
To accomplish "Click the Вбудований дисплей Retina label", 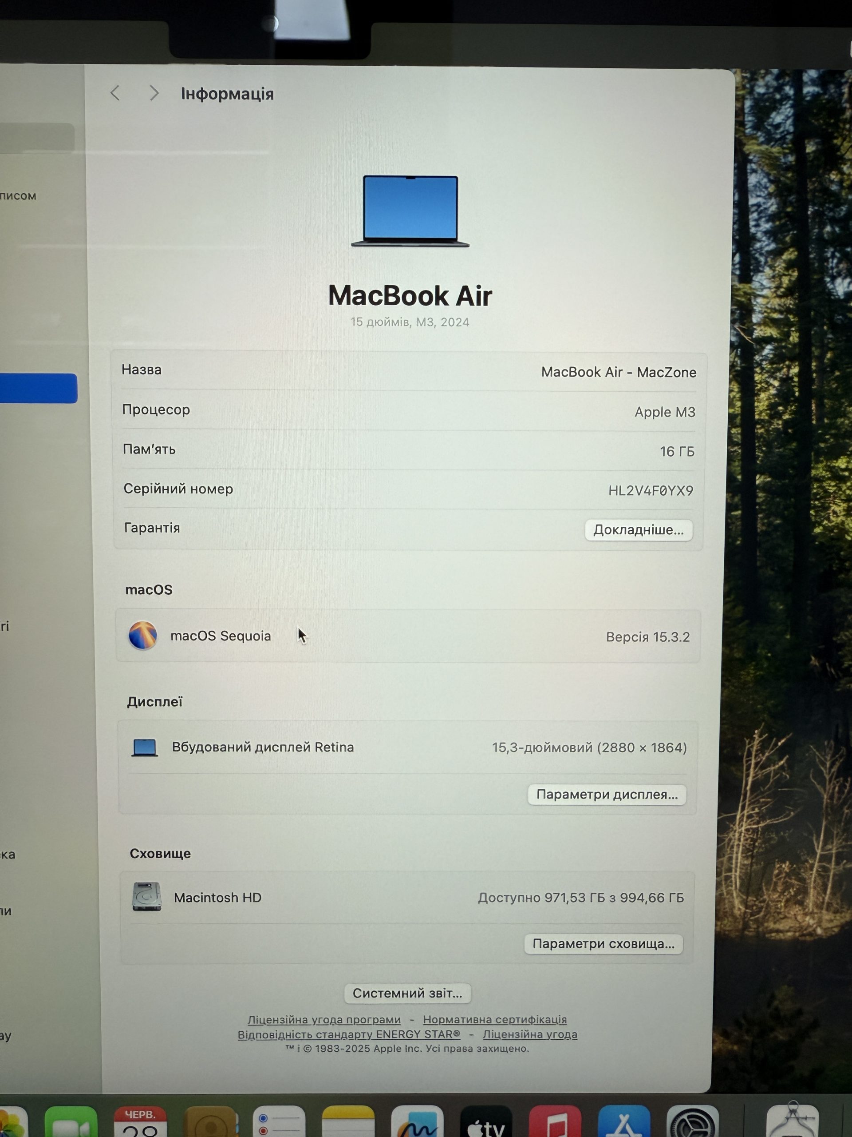I will click(x=262, y=747).
